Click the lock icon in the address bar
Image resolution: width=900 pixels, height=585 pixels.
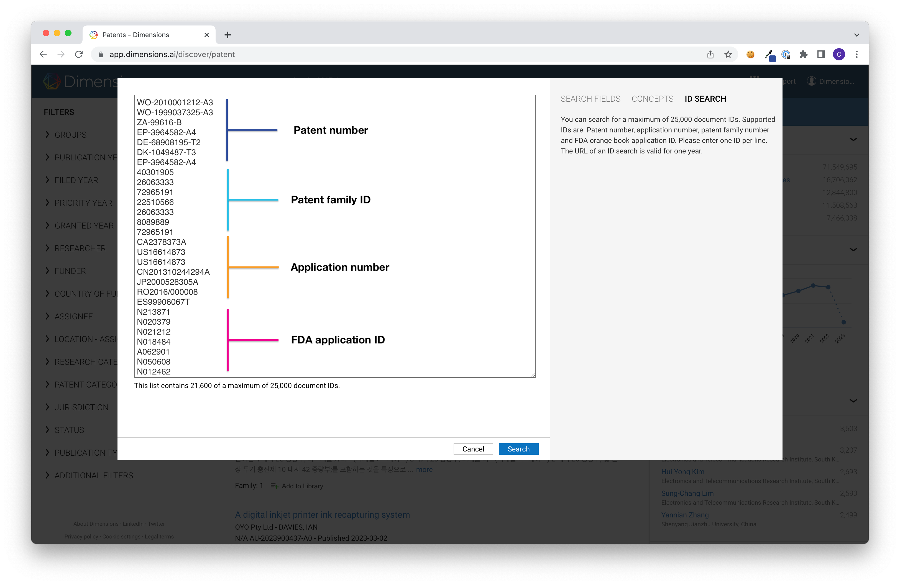[x=101, y=54]
